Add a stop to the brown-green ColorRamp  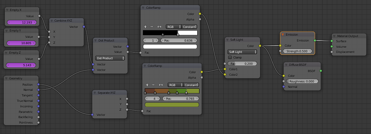tap(147, 85)
